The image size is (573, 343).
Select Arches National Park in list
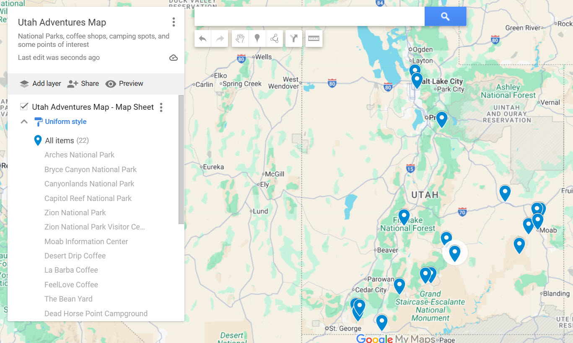(x=80, y=155)
